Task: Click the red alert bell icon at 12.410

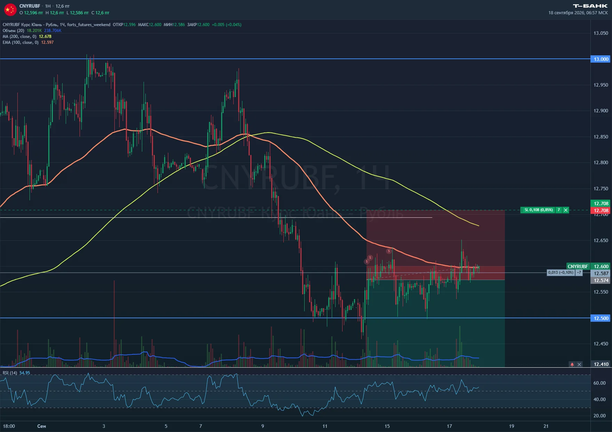Action: 572,365
